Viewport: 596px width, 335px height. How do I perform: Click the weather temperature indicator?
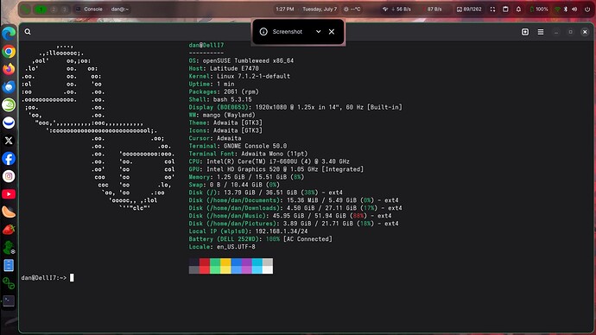click(x=352, y=9)
